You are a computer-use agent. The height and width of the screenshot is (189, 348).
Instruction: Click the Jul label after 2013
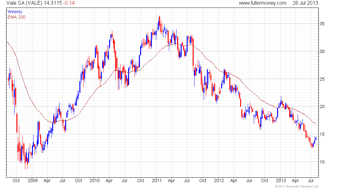click(x=311, y=180)
